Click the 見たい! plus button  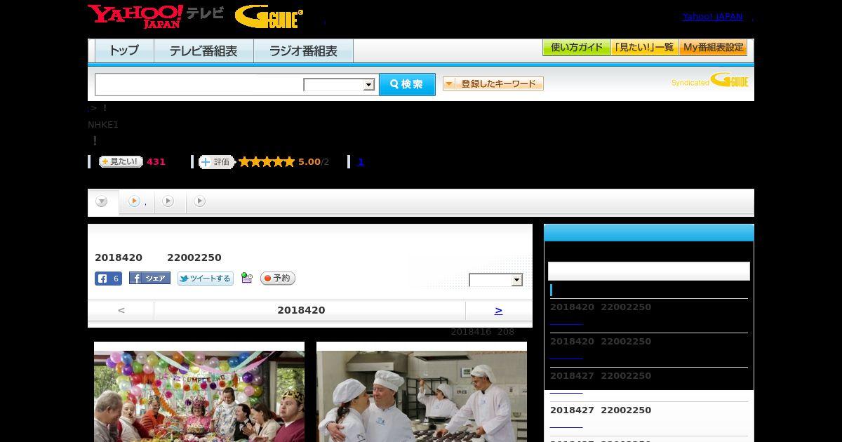(121, 161)
